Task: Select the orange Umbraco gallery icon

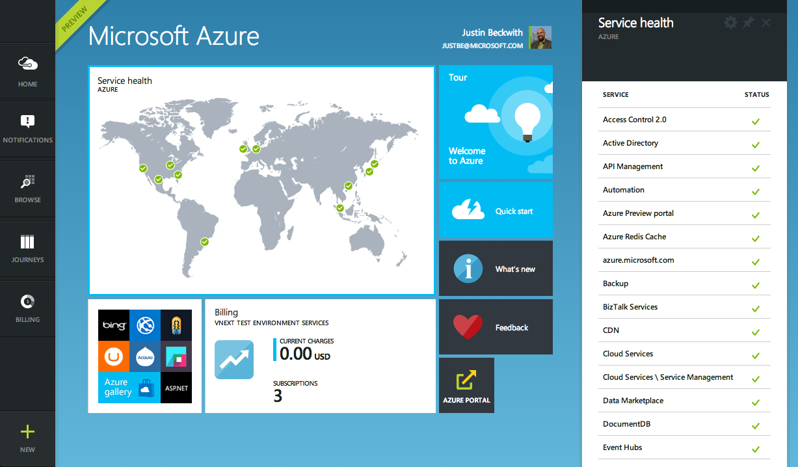Action: click(x=114, y=356)
